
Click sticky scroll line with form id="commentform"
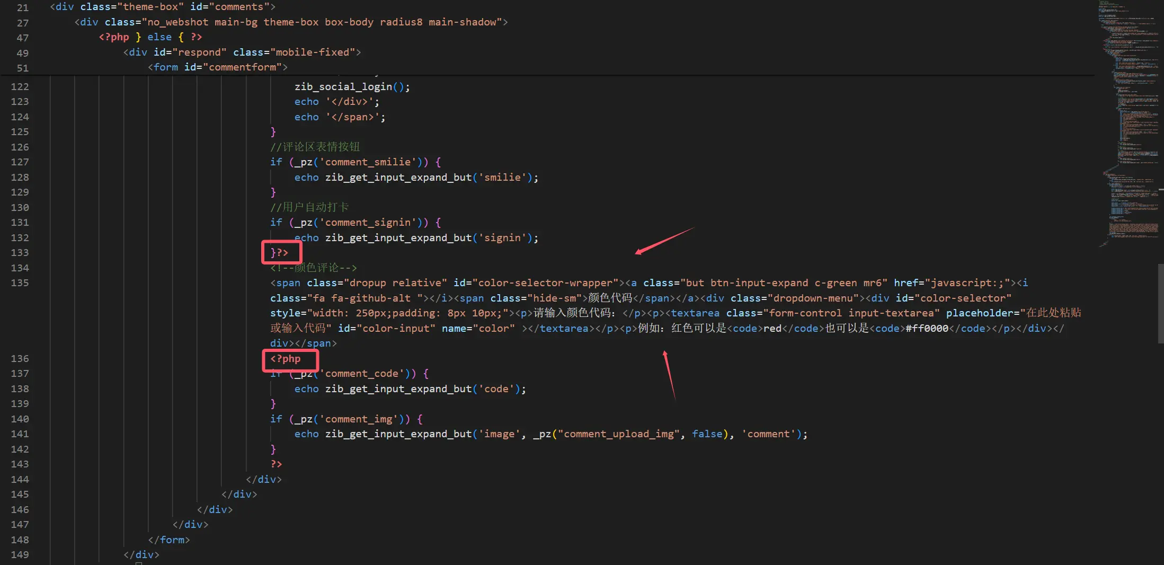click(217, 67)
